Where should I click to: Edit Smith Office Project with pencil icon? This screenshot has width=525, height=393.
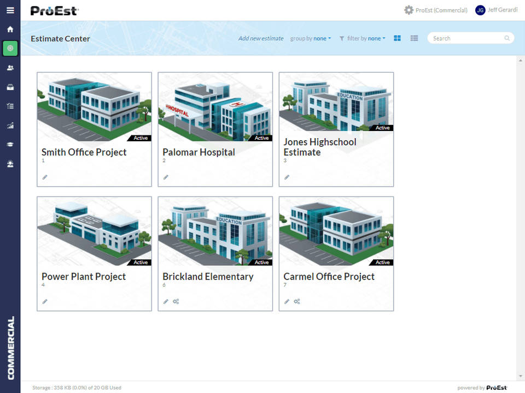pyautogui.click(x=45, y=177)
